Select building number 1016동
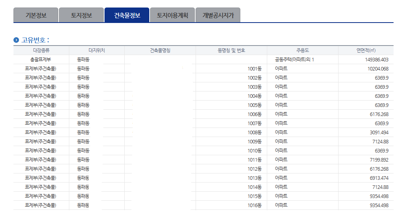409x217 pixels. [255, 205]
